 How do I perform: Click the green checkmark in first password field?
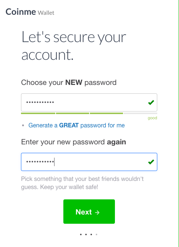pos(151,103)
